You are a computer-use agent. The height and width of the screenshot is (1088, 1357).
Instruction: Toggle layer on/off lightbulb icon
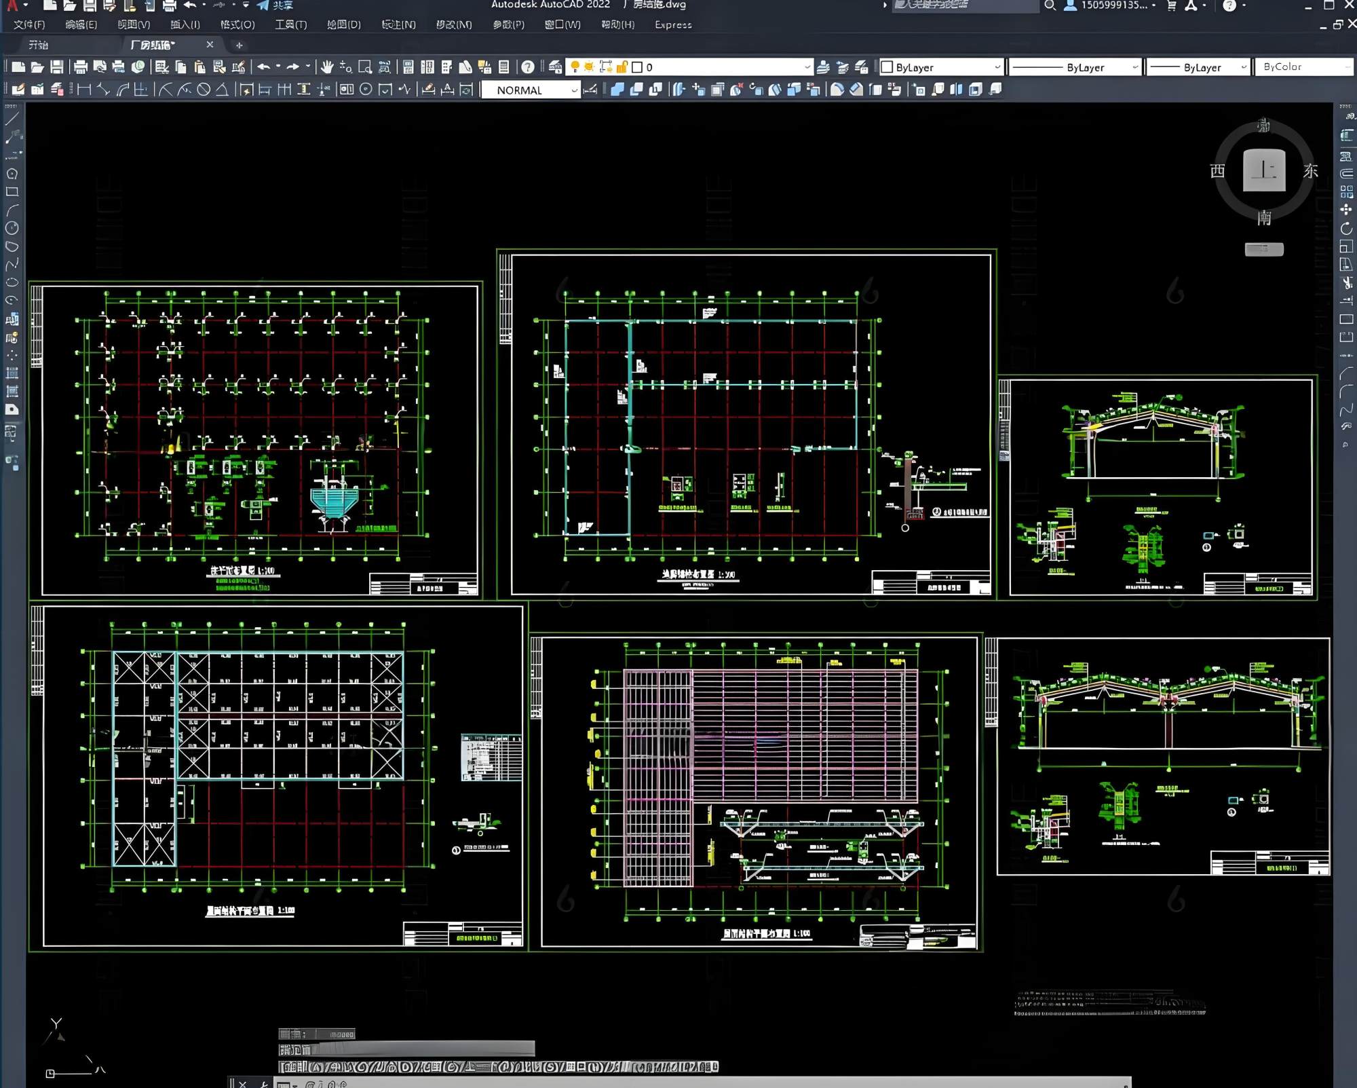575,67
